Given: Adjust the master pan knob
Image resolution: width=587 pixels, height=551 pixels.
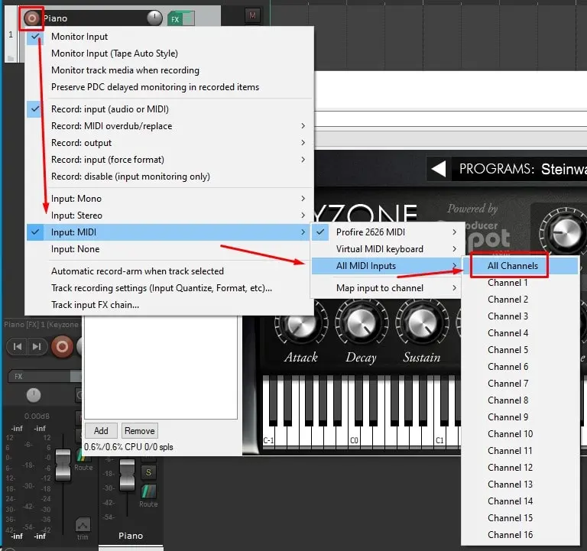Looking at the screenshot, I should point(34,395).
